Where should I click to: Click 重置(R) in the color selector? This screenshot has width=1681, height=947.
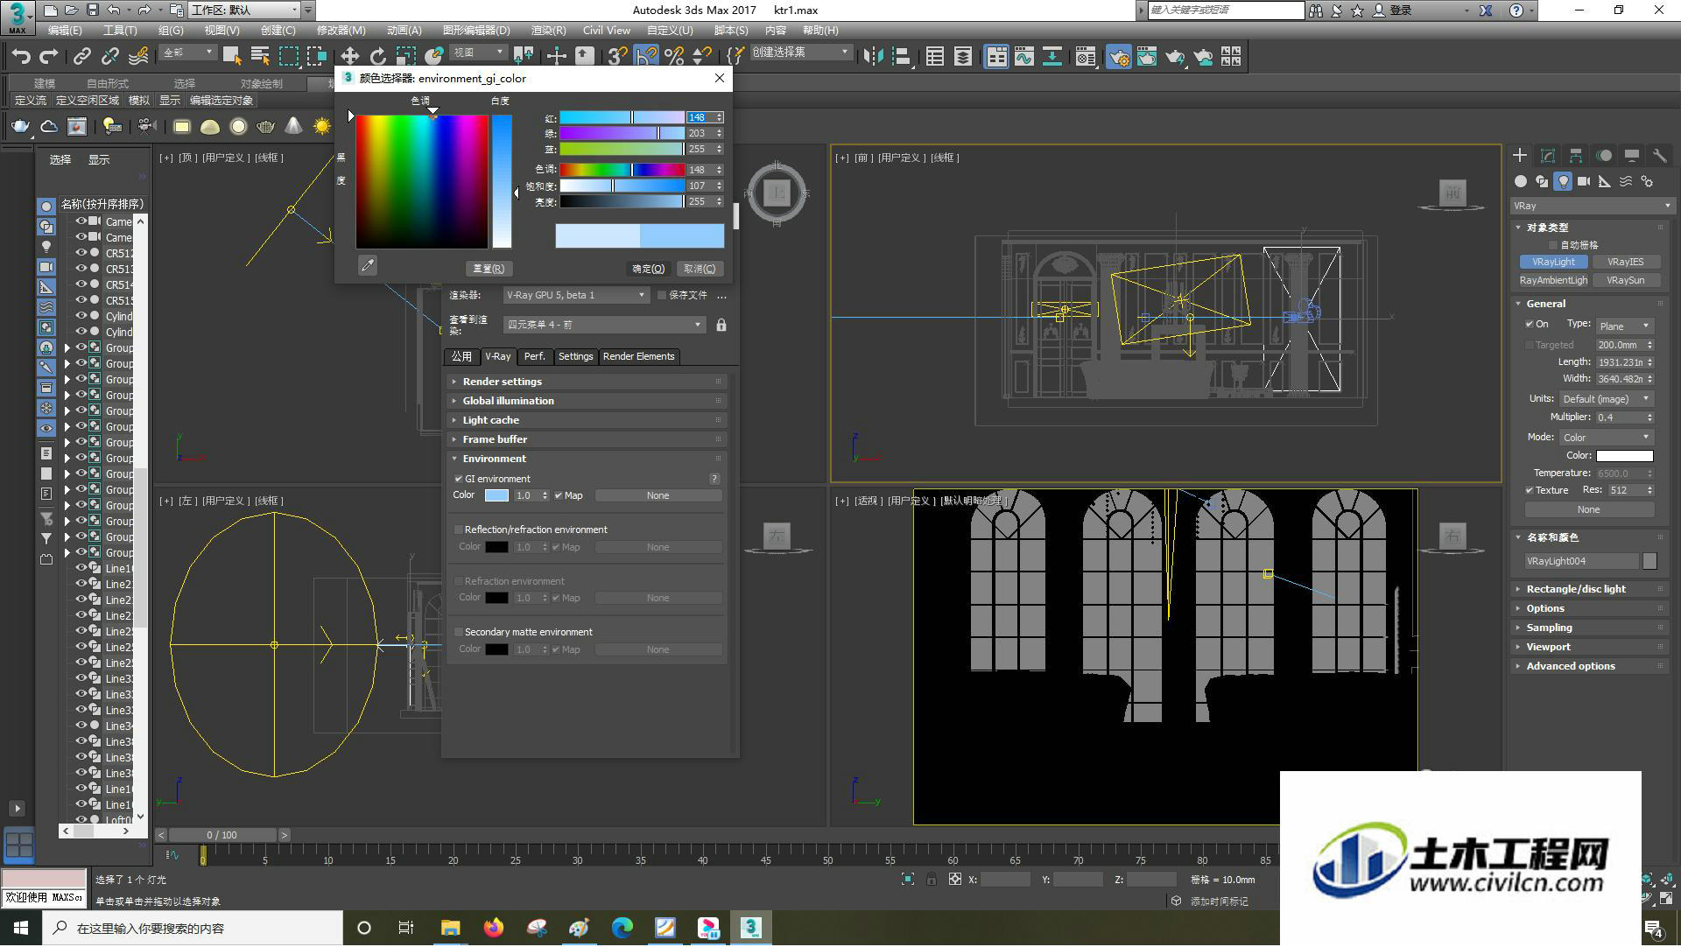pyautogui.click(x=489, y=269)
